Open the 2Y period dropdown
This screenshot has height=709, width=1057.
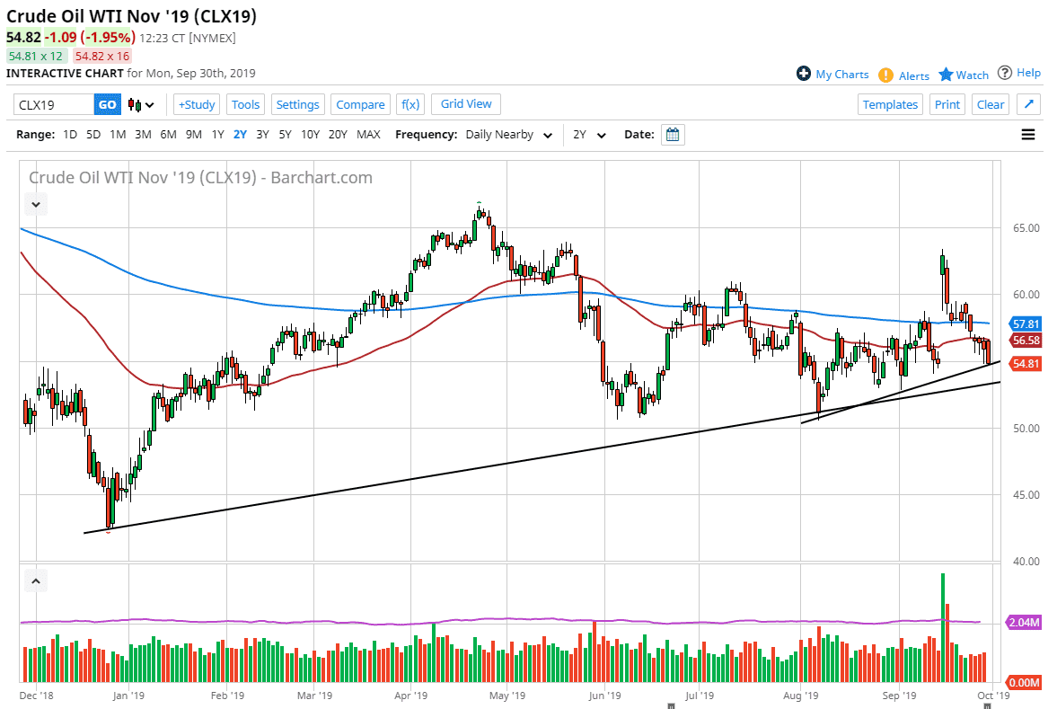[588, 134]
